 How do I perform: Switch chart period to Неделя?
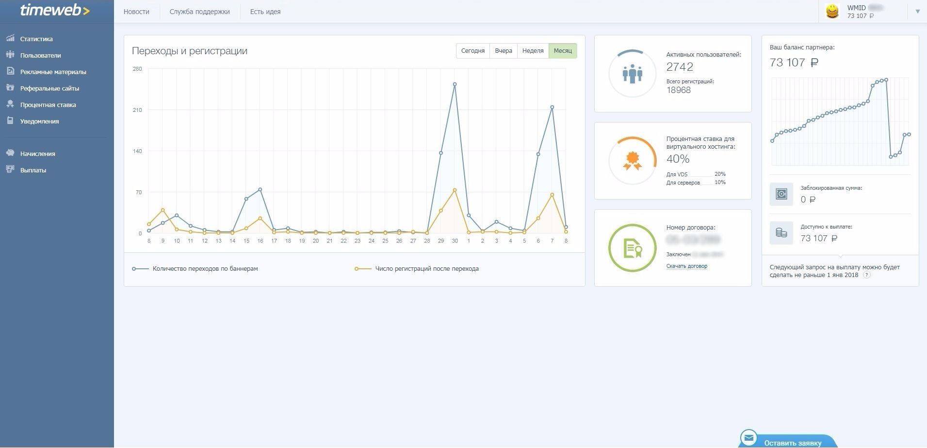(533, 51)
